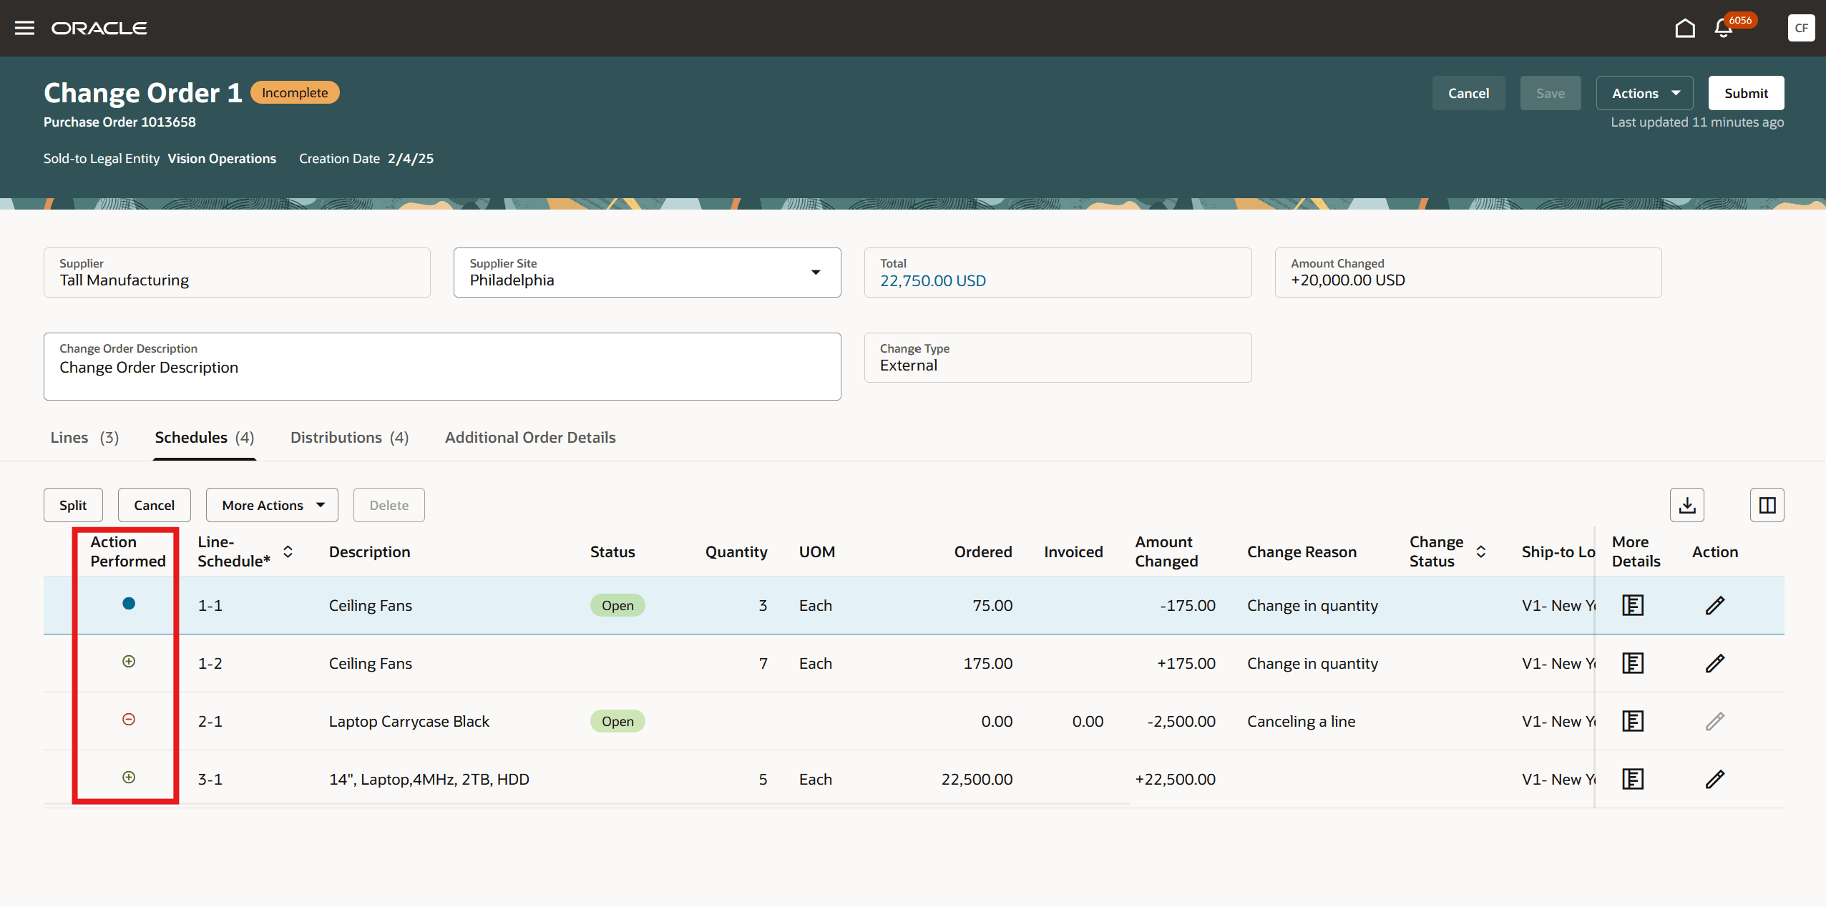Viewport: 1826px width, 907px height.
Task: Click the pencil edit icon for schedule 3-1
Action: (x=1714, y=779)
